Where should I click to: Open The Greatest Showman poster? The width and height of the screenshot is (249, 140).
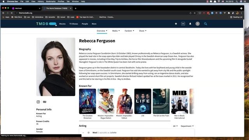point(88,101)
